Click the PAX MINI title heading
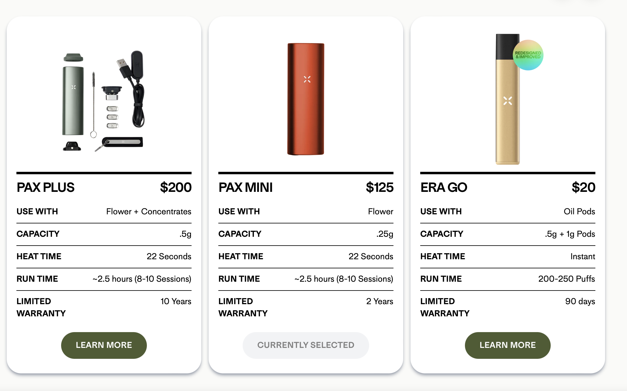627x391 pixels. (246, 187)
